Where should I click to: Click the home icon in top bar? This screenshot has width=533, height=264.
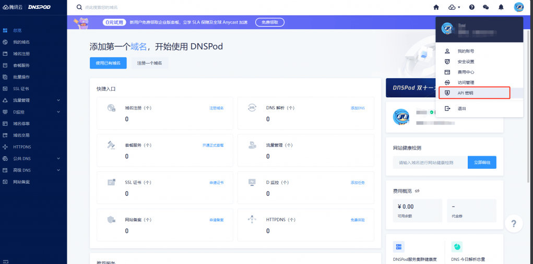(x=436, y=7)
